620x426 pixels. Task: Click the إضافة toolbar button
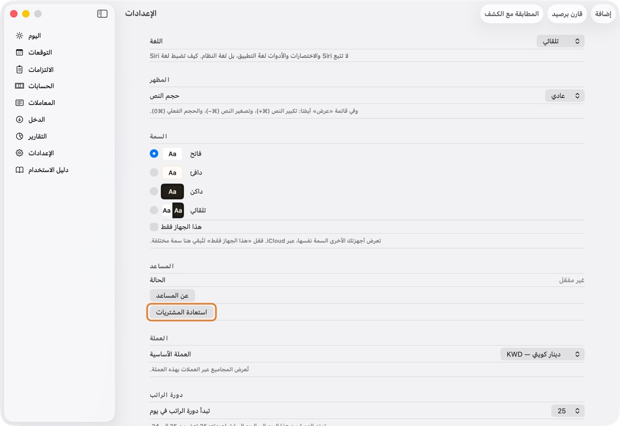click(603, 14)
